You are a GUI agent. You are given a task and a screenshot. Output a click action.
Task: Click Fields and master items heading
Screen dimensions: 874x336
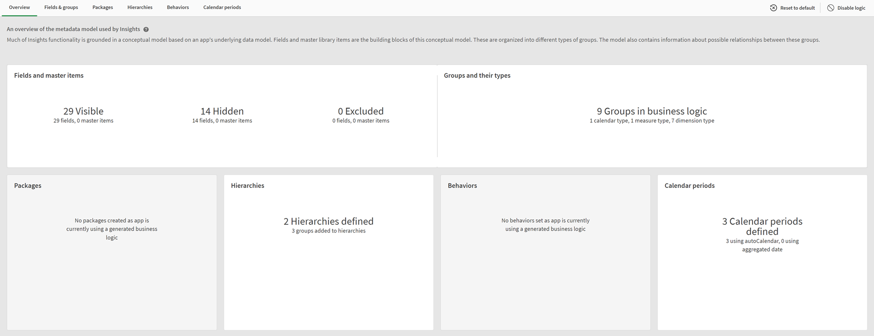pyautogui.click(x=49, y=75)
